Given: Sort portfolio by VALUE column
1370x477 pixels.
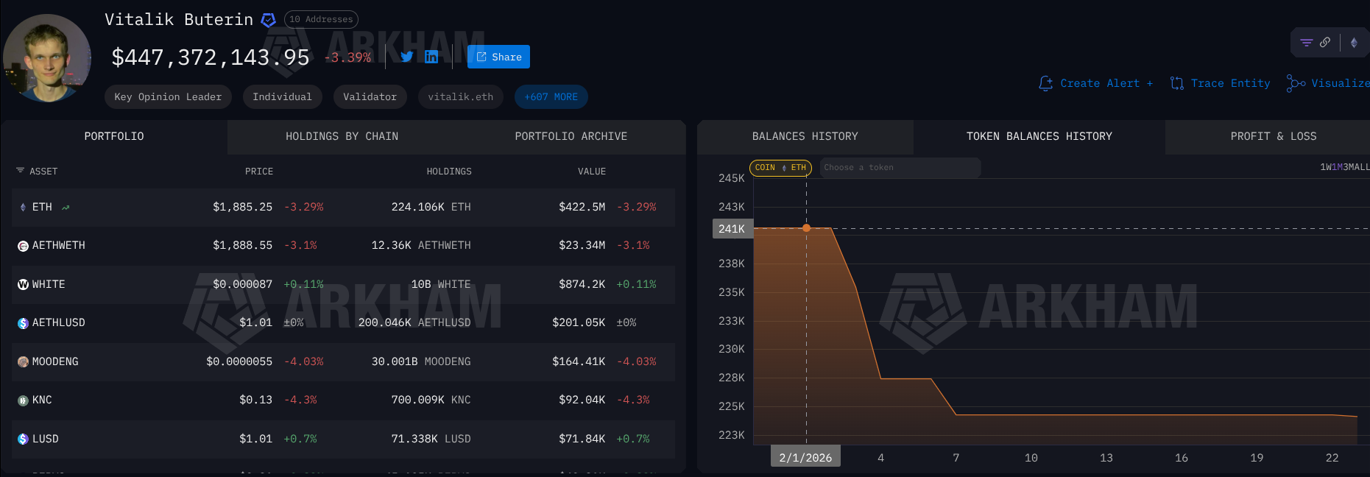Looking at the screenshot, I should point(592,172).
